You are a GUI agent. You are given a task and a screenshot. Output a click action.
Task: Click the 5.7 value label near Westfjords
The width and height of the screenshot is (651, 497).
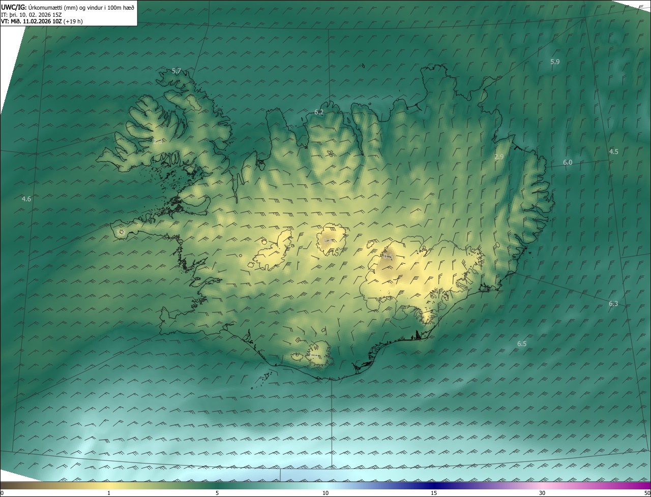pos(176,71)
